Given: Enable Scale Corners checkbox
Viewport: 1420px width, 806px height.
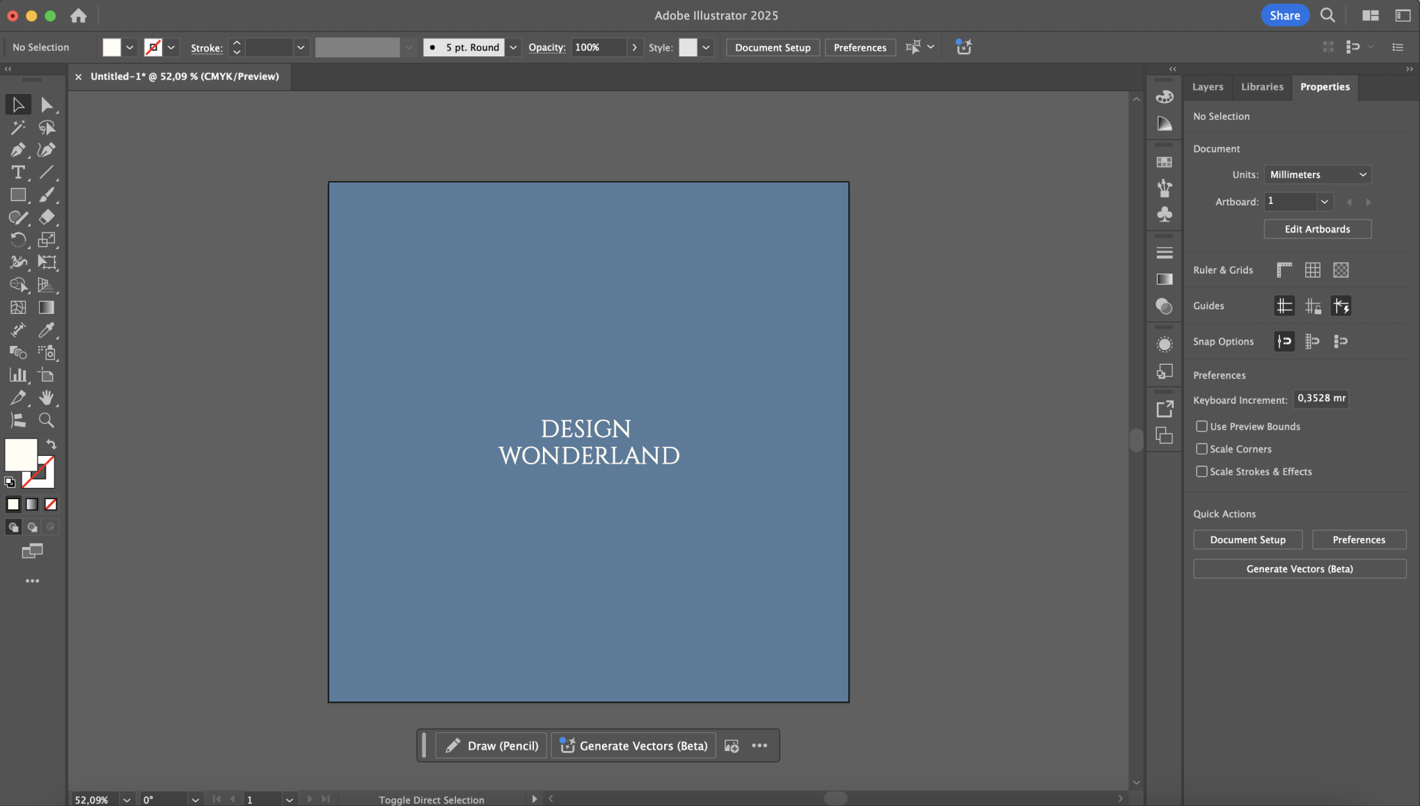Looking at the screenshot, I should click(x=1201, y=449).
